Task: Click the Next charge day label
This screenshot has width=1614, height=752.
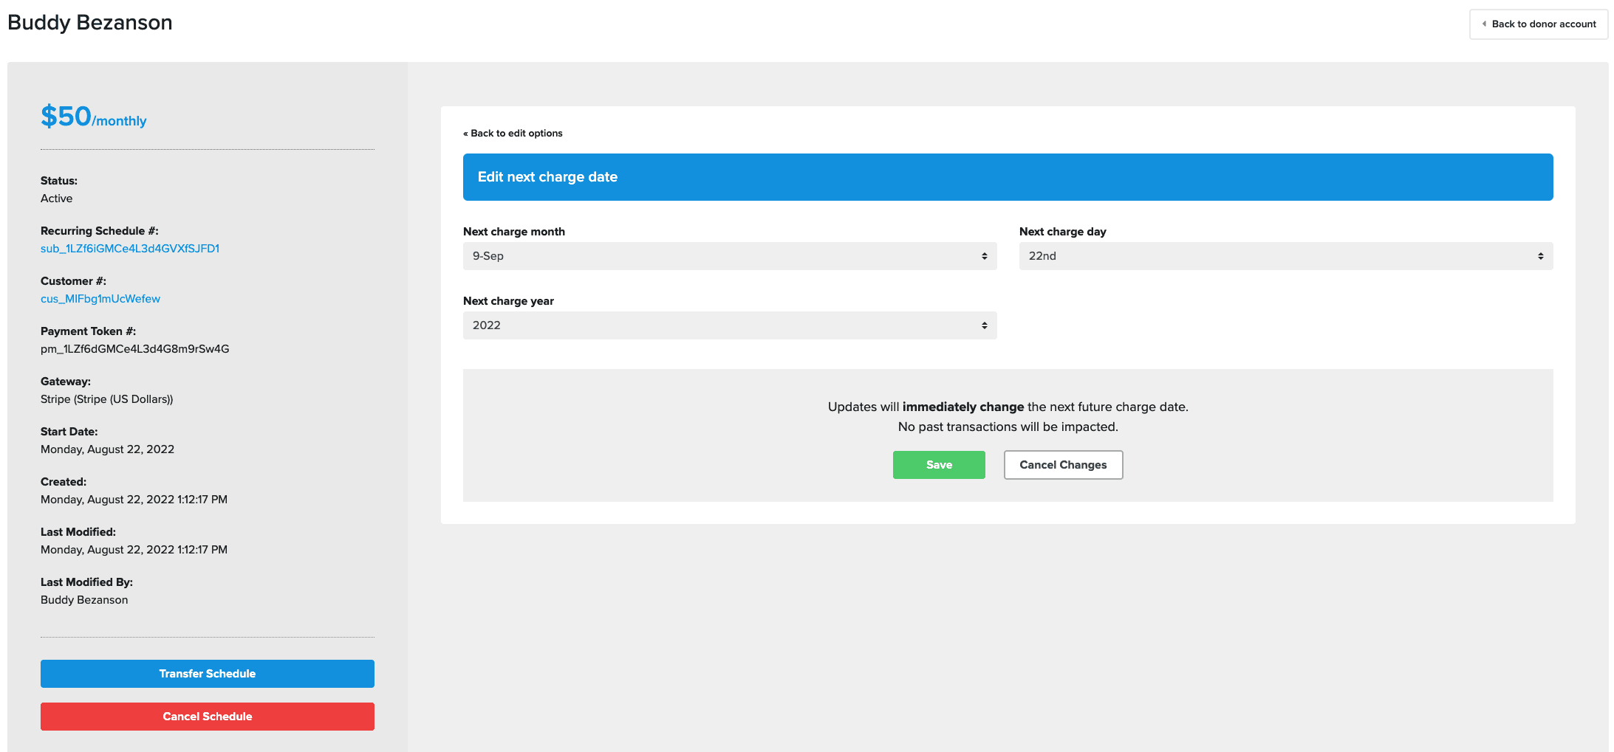Action: pyautogui.click(x=1062, y=232)
